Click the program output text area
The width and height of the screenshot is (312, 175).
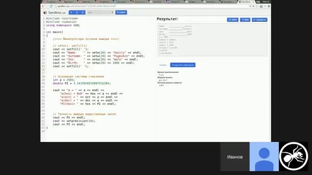click(x=213, y=40)
